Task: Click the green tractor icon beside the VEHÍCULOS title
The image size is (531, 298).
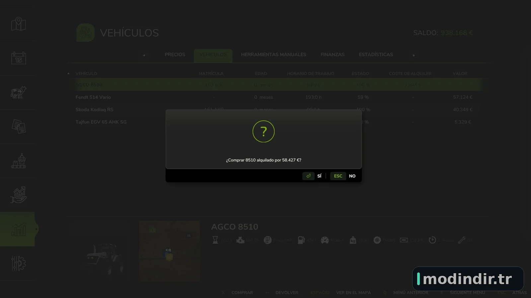Action: pyautogui.click(x=85, y=32)
